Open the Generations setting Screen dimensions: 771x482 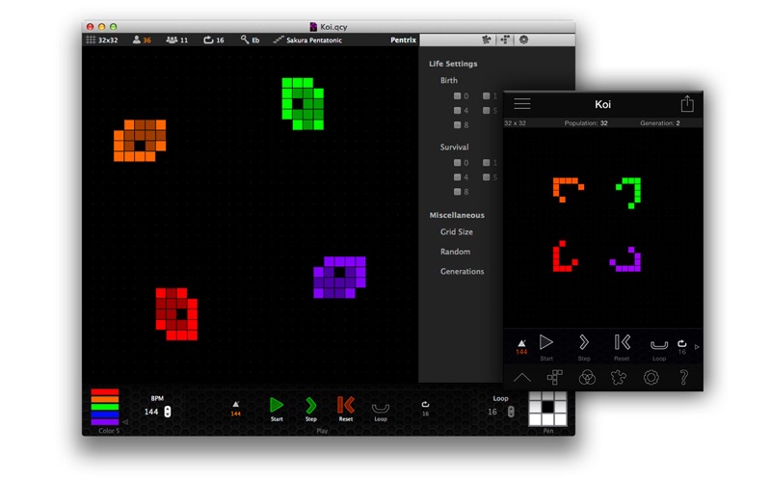[x=462, y=271]
